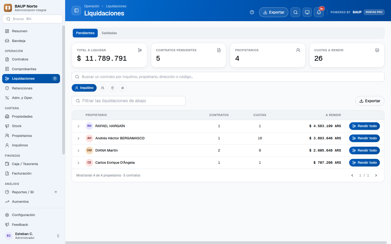Go to Resumen in sidebar
The height and width of the screenshot is (244, 391).
(31, 31)
